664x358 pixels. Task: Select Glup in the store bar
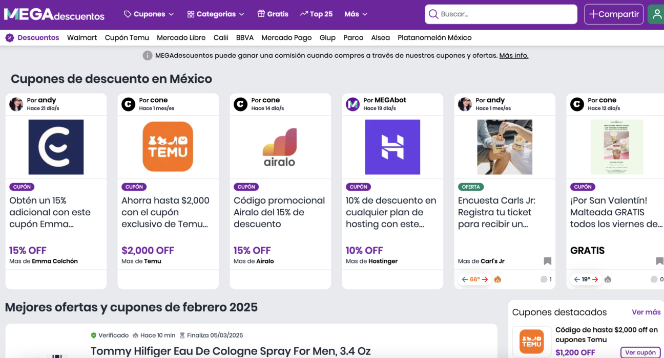tap(327, 38)
